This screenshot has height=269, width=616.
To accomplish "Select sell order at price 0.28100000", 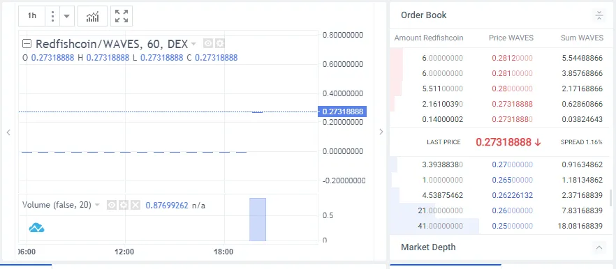I will click(x=512, y=73).
